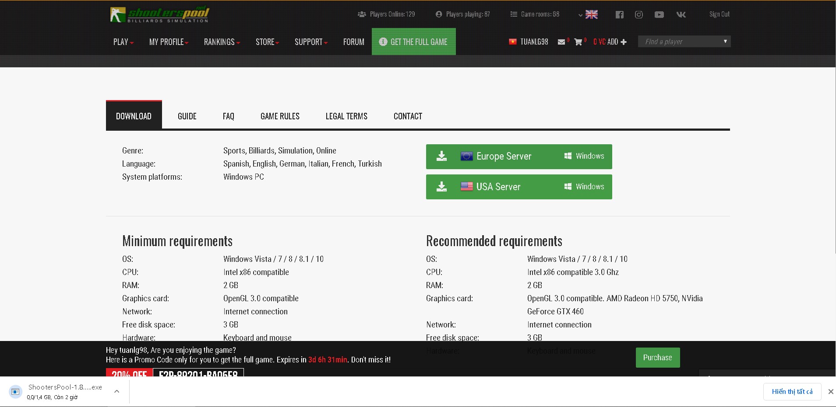The width and height of the screenshot is (836, 407).
Task: Download from USA Server
Action: (x=519, y=187)
